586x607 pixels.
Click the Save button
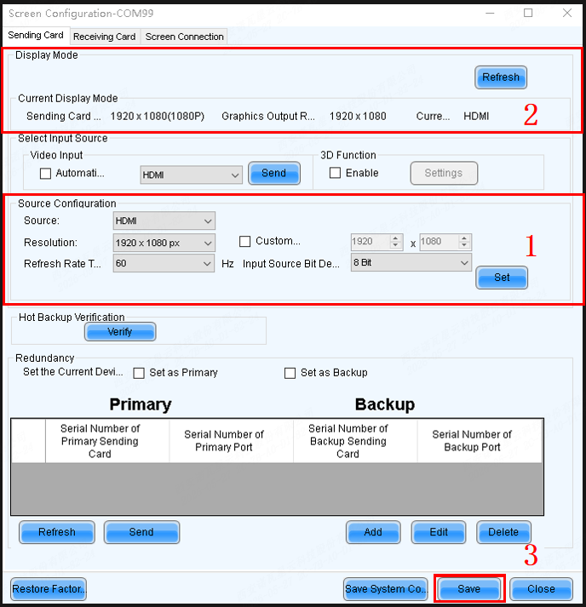pyautogui.click(x=469, y=589)
